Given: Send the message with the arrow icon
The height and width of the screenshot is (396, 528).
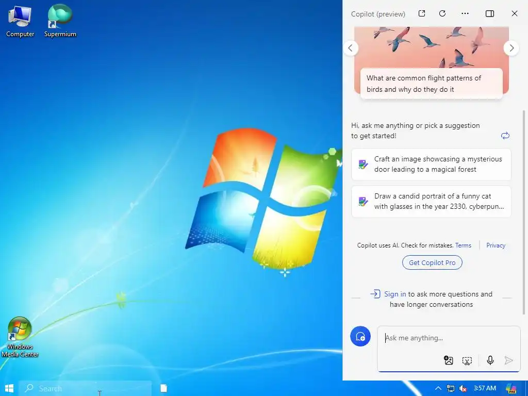Looking at the screenshot, I should click(x=509, y=360).
